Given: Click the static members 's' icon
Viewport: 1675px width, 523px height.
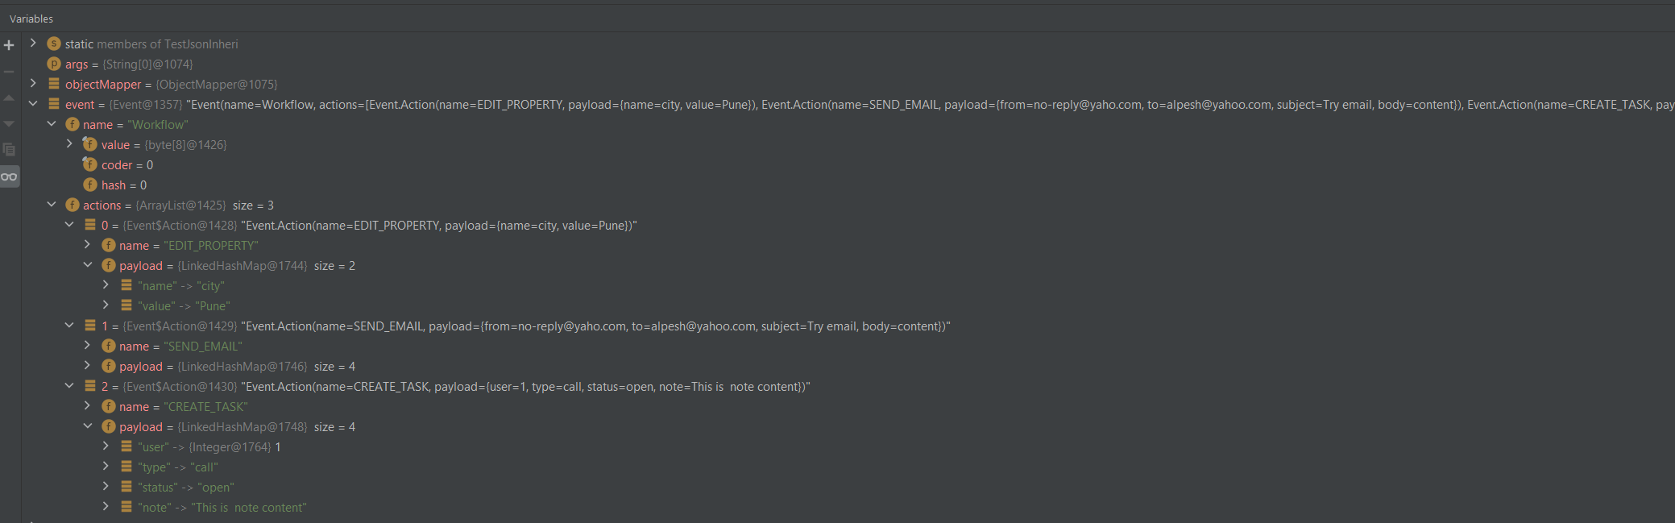Looking at the screenshot, I should pyautogui.click(x=54, y=44).
